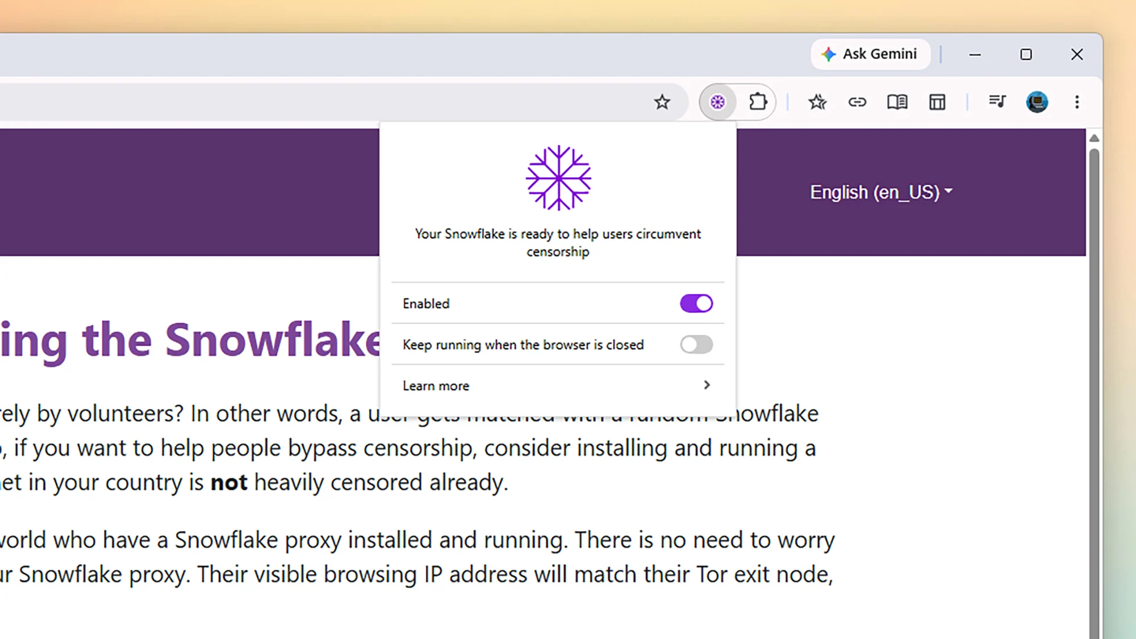Bookmark this page with the address bar star

(662, 102)
